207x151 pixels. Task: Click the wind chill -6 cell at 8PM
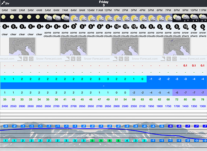177,92
